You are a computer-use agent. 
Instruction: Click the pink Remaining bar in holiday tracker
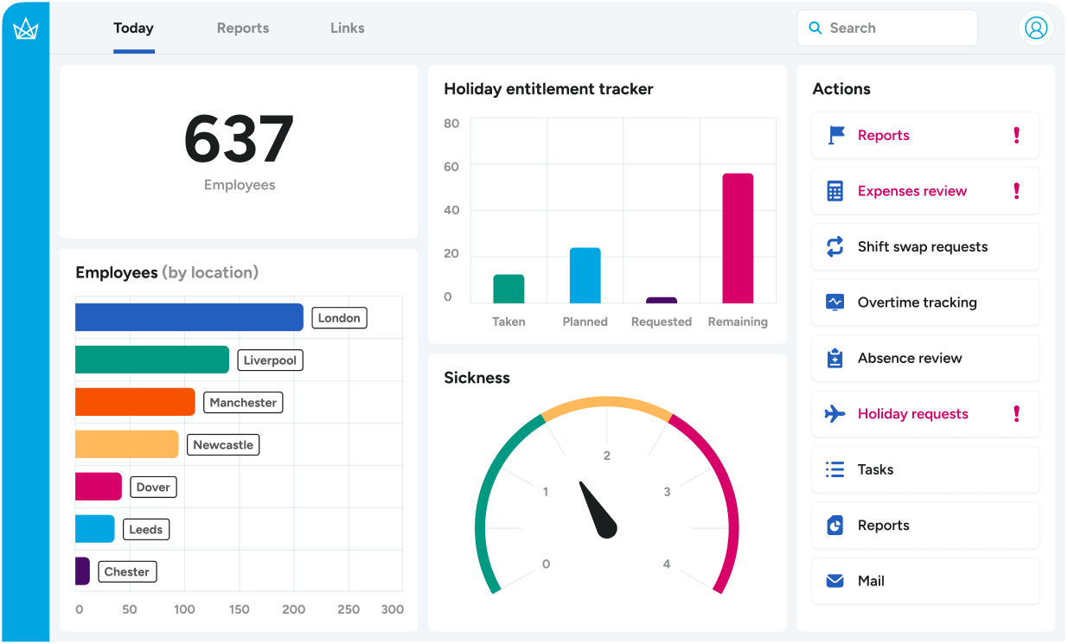[x=738, y=239]
